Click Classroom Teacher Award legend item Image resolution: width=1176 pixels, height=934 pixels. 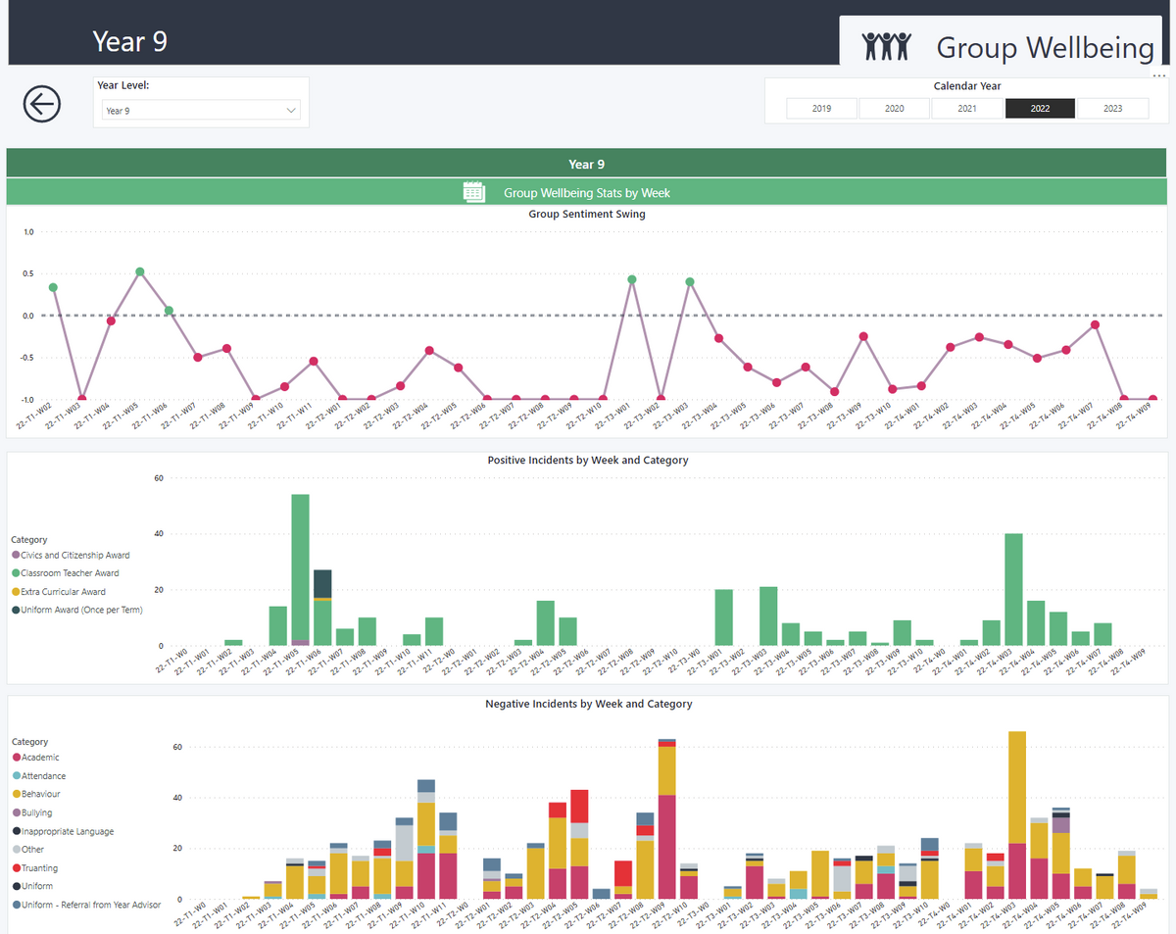(71, 573)
